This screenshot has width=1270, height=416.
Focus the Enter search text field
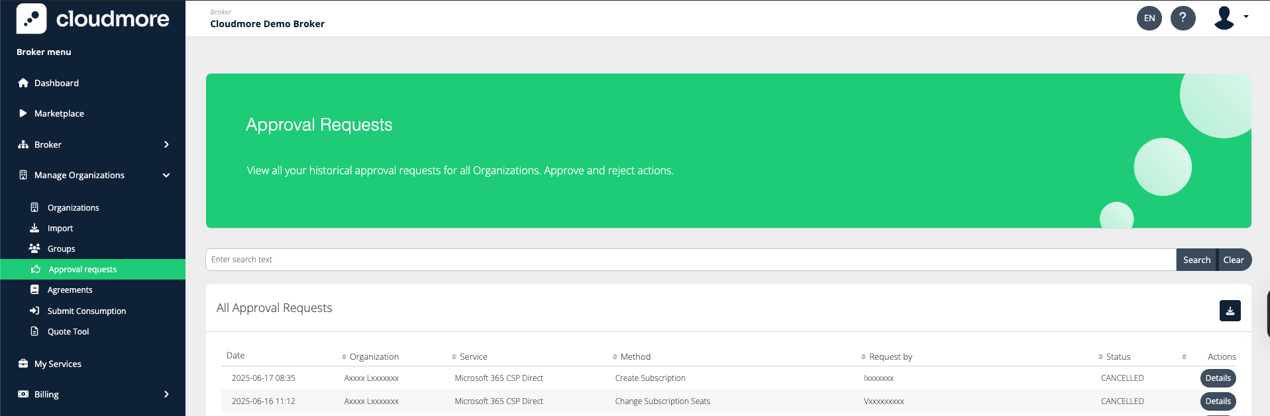[689, 260]
